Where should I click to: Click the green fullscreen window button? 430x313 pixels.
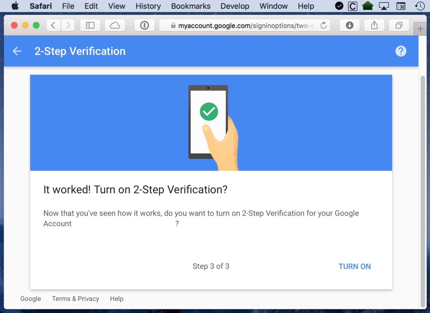pos(36,25)
